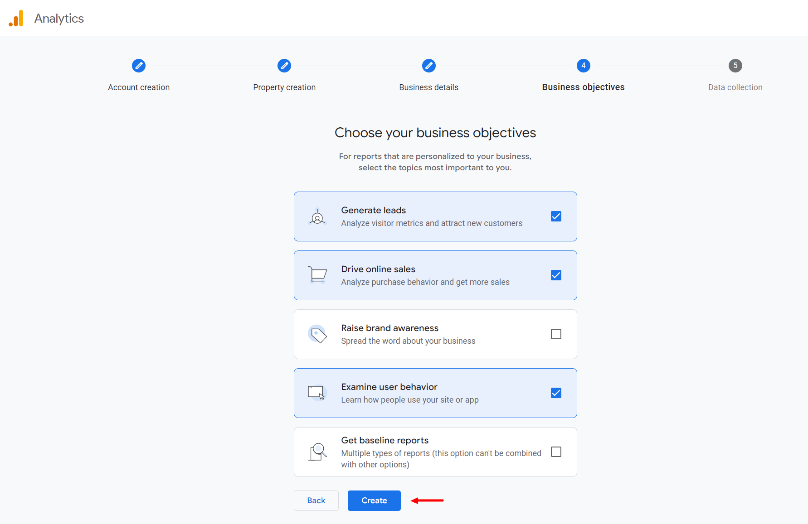This screenshot has width=808, height=524.
Task: Click the Create button
Action: (x=374, y=500)
